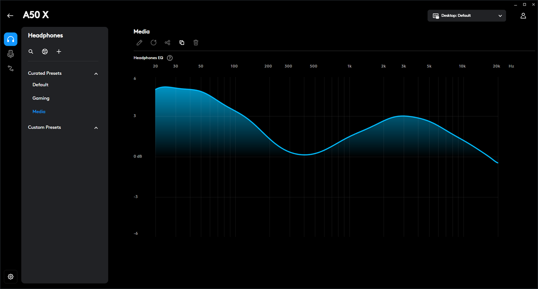Viewport: 538px width, 289px height.
Task: Open the routing section in the sidebar
Action: point(11,68)
